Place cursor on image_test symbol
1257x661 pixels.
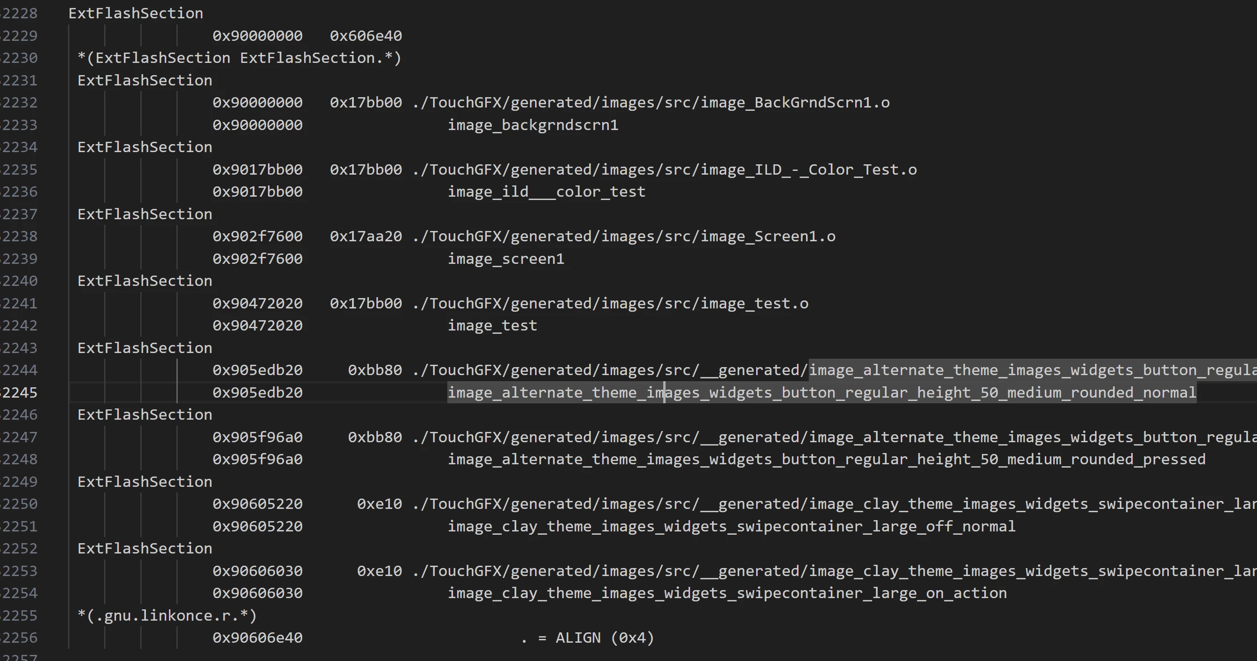pos(492,326)
